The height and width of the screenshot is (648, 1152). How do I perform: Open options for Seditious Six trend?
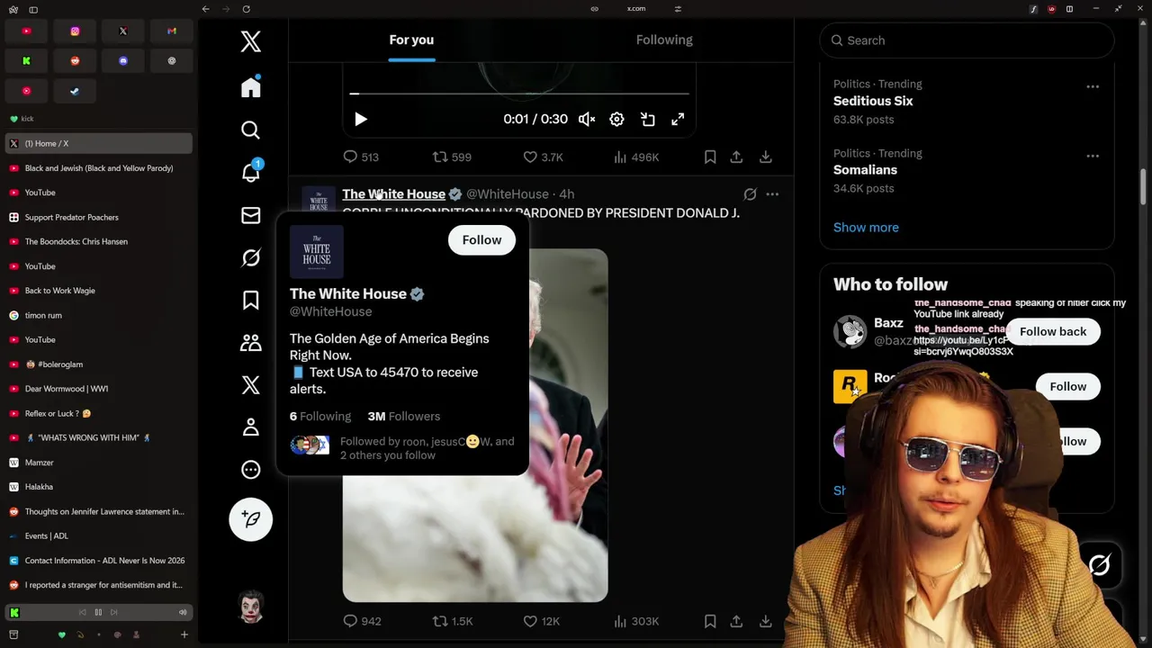point(1093,86)
